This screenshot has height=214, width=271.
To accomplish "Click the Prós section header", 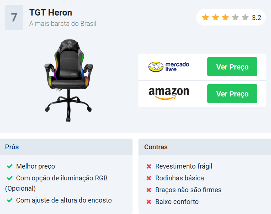I will point(66,147).
